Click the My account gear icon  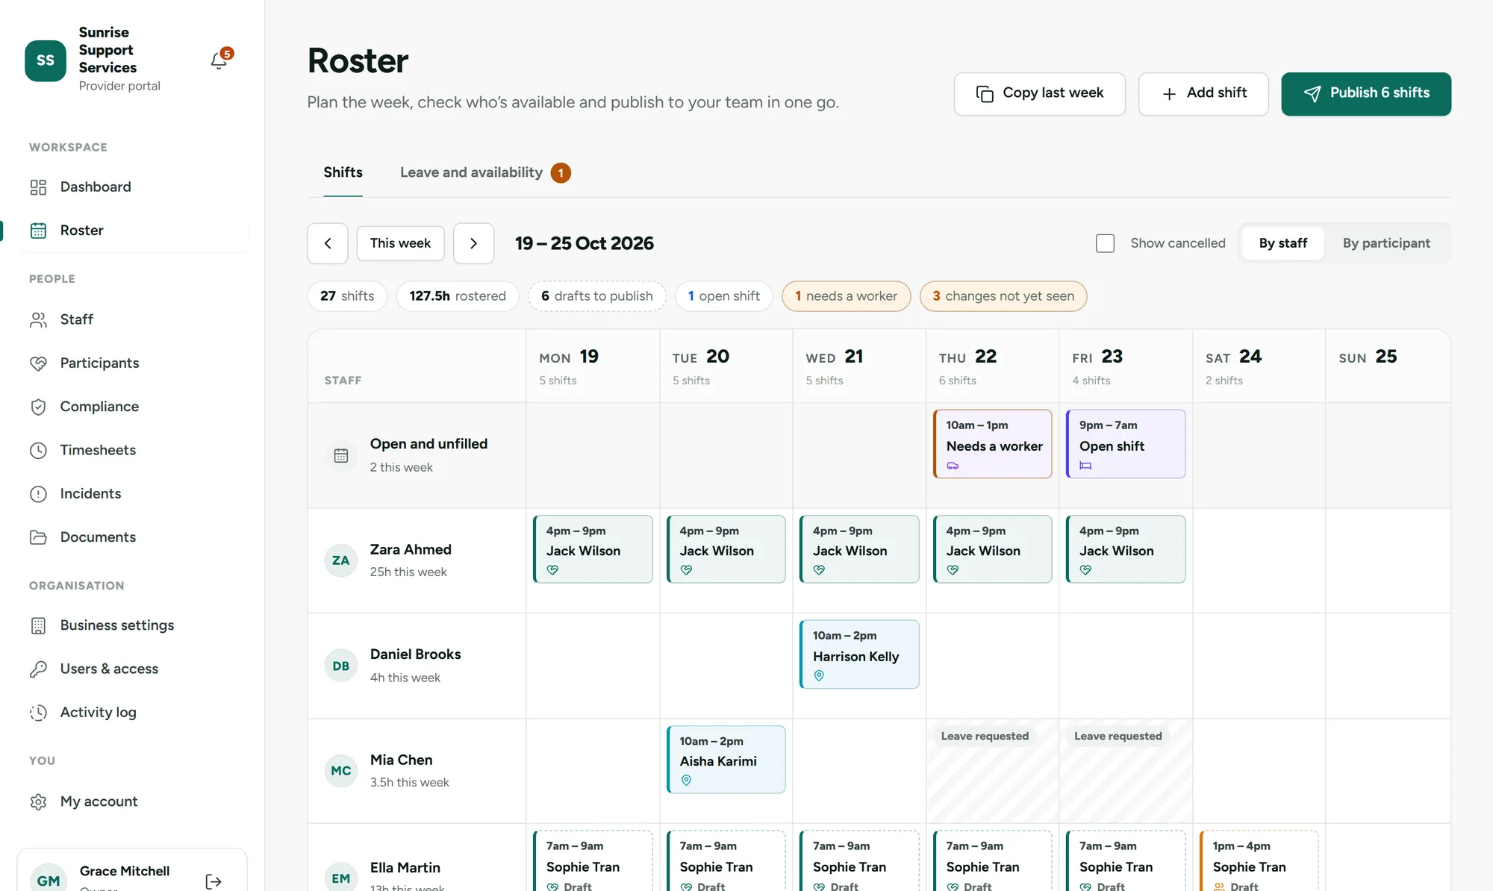tap(38, 801)
